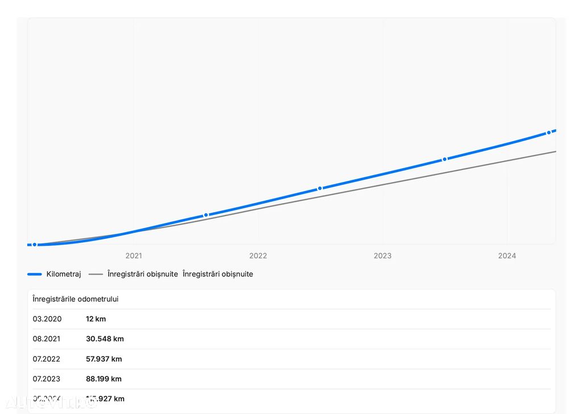Select the 07.2022 record date
Viewport: 569px width, 414px height.
47,359
